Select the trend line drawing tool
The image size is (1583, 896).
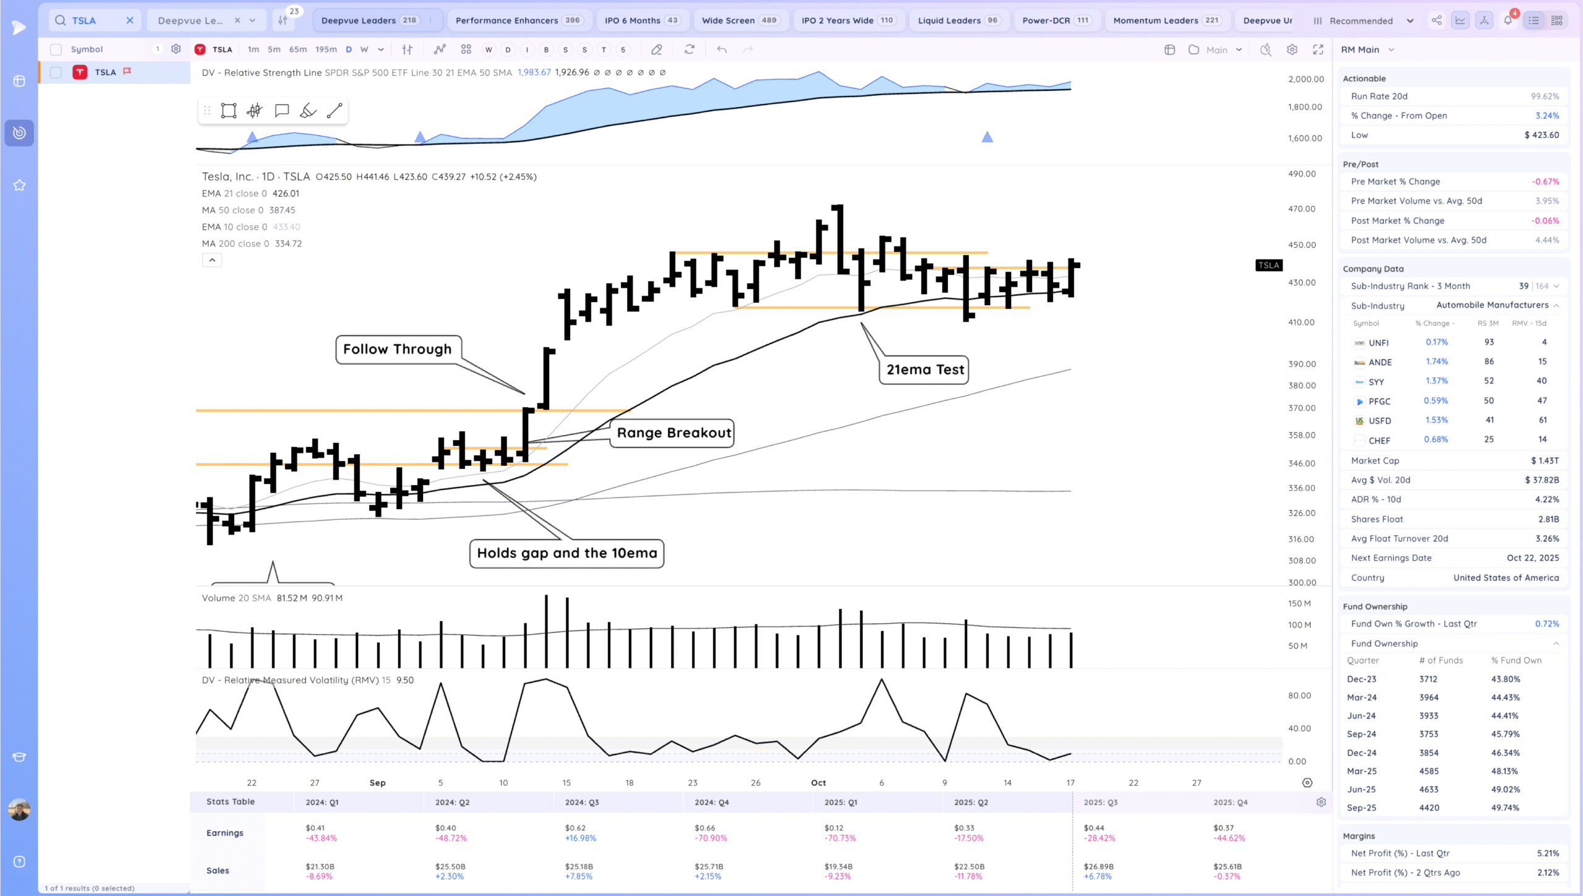(x=335, y=111)
